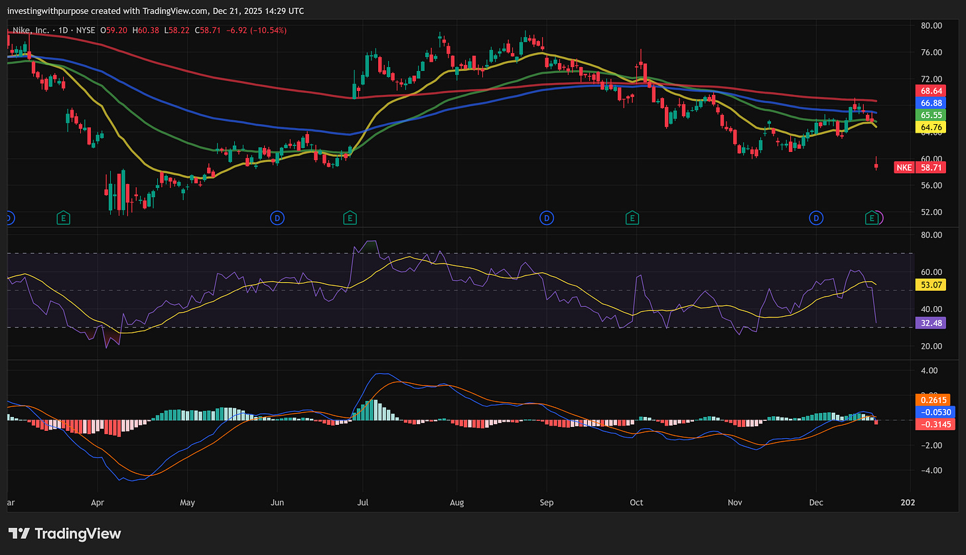Click the Aug label on time axis
This screenshot has height=555, width=966.
456,503
